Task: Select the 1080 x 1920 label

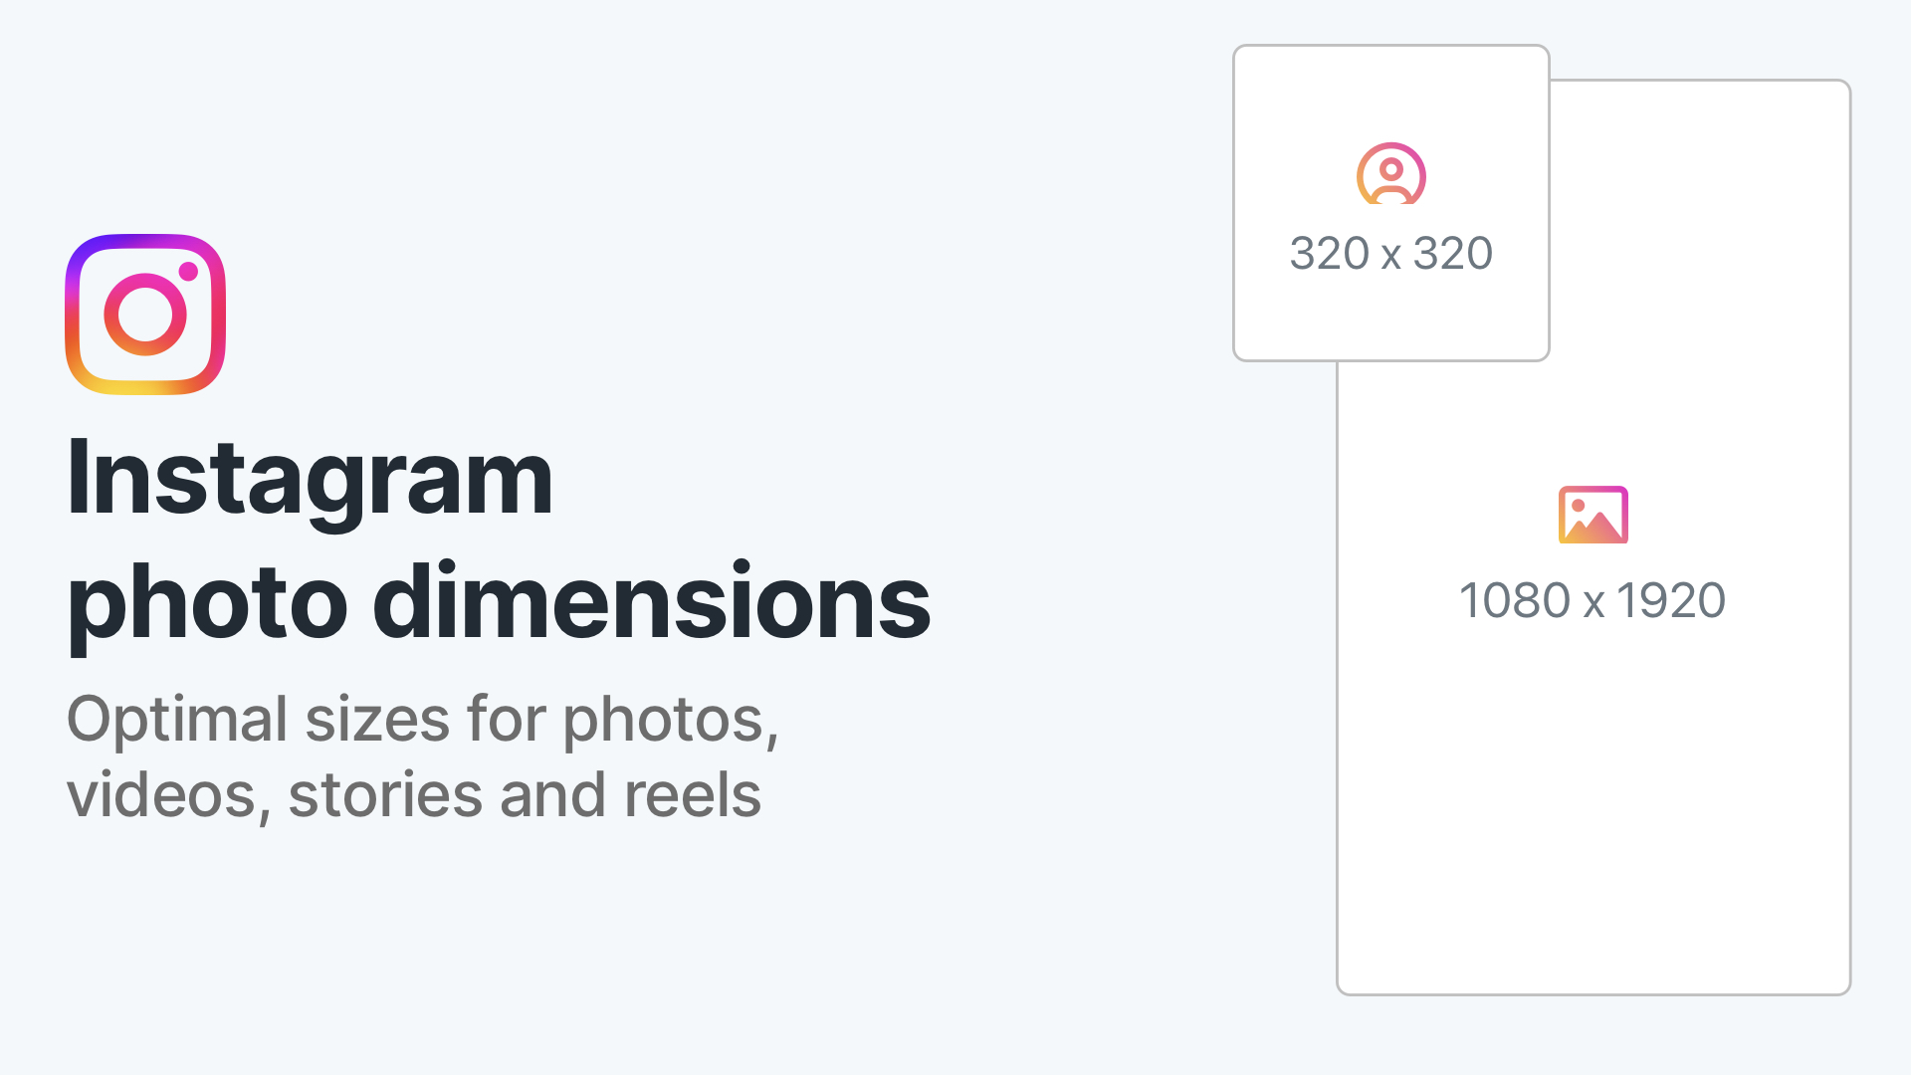Action: 1592,600
